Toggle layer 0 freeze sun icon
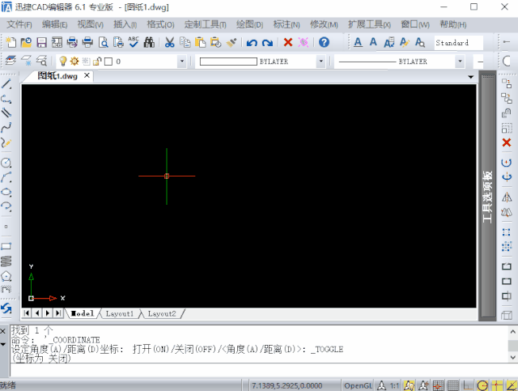The height and width of the screenshot is (391, 518). [74, 62]
